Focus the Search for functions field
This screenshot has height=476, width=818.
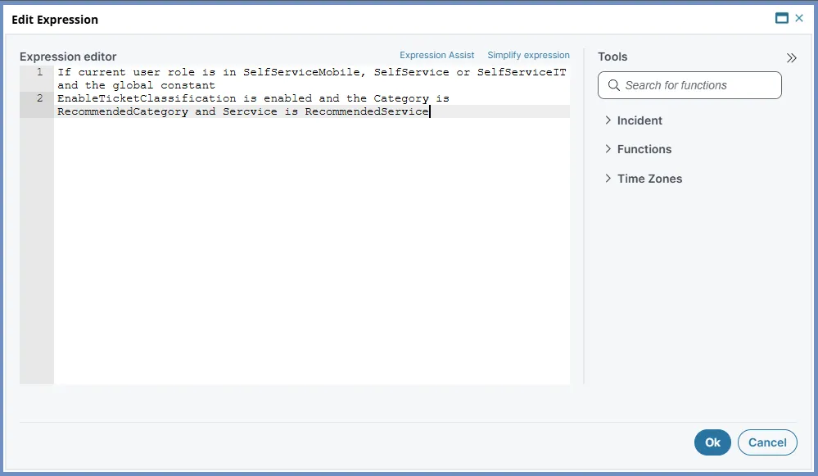689,85
